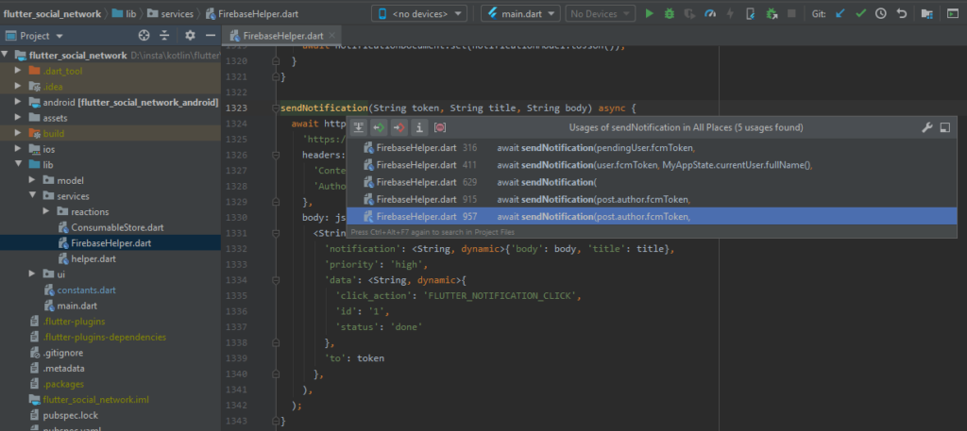
Task: Toggle the merge usages from same line button
Action: (x=359, y=127)
